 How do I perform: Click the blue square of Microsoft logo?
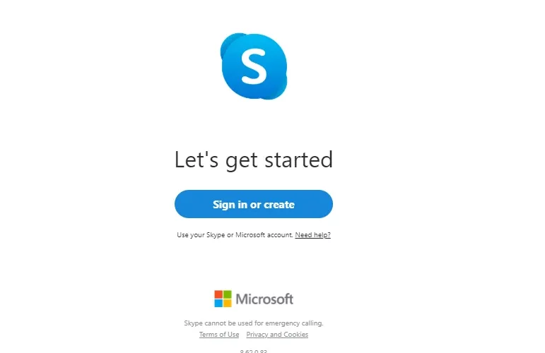pyautogui.click(x=218, y=304)
